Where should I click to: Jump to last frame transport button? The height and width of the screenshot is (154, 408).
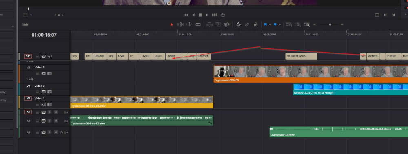[x=215, y=15]
